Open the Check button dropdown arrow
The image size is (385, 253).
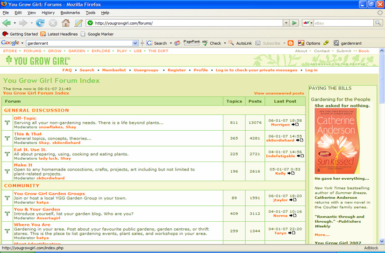tap(225, 43)
